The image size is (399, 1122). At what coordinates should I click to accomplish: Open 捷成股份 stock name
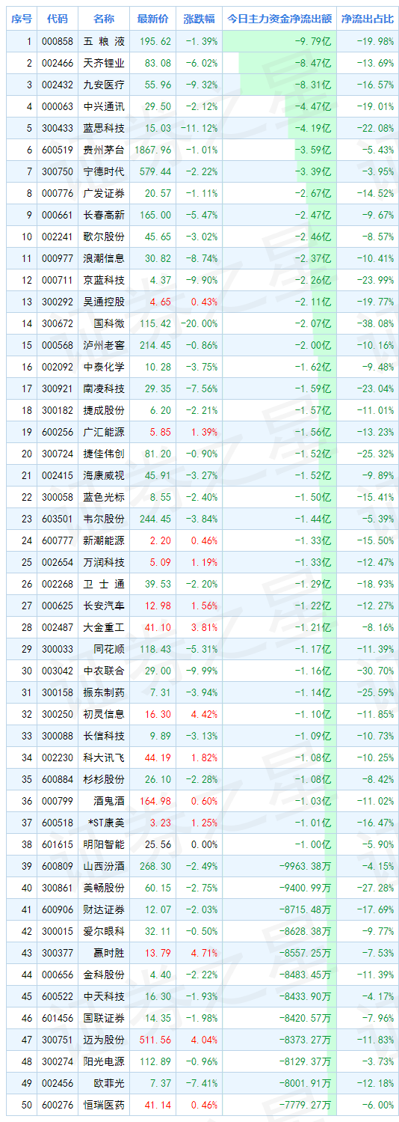105,409
